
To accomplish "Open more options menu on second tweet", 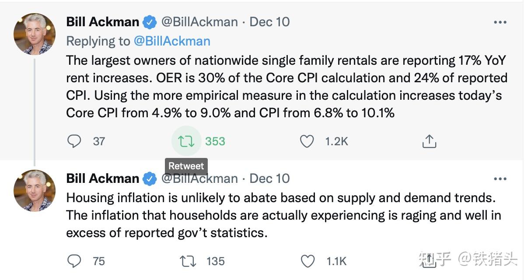I will tap(500, 179).
